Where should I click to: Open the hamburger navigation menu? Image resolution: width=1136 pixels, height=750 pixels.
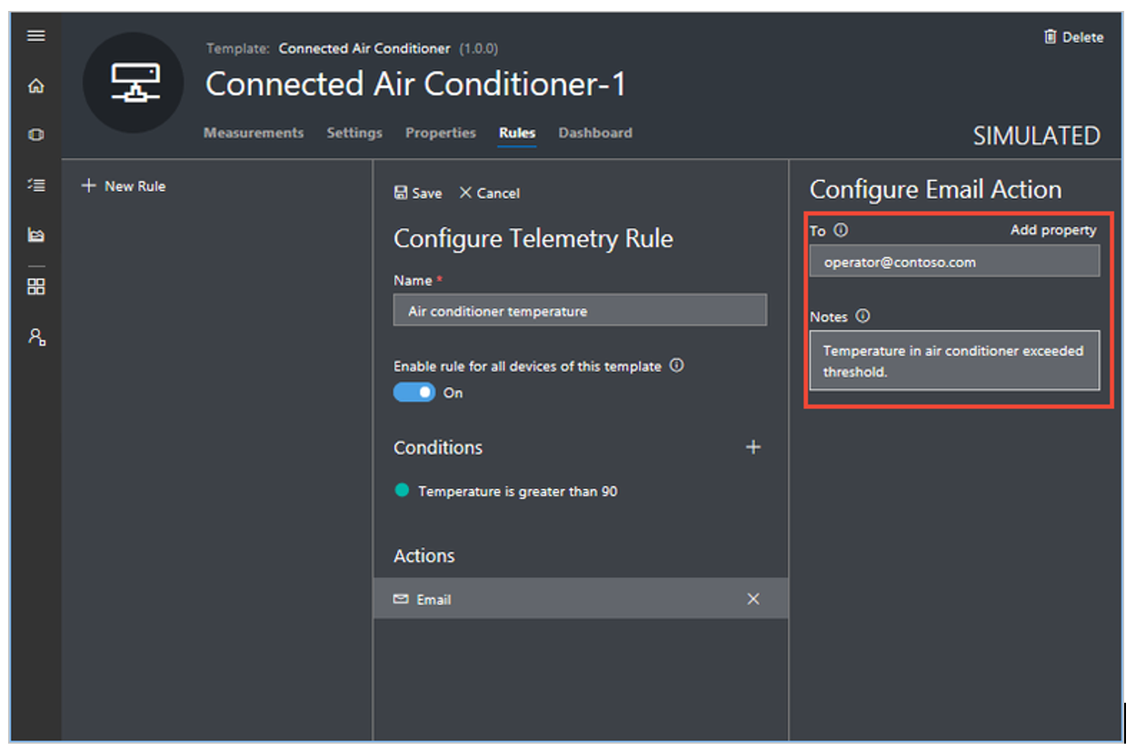coord(35,35)
